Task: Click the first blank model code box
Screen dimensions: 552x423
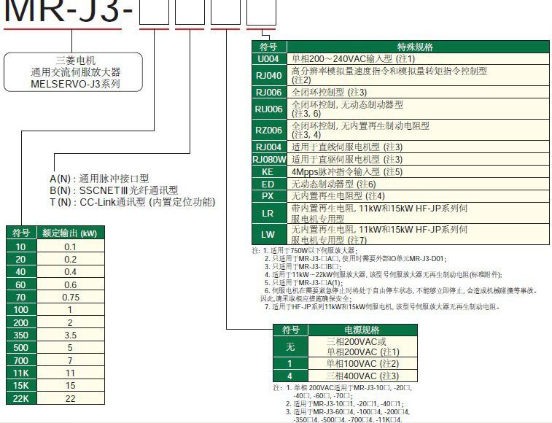Action: pyautogui.click(x=154, y=12)
